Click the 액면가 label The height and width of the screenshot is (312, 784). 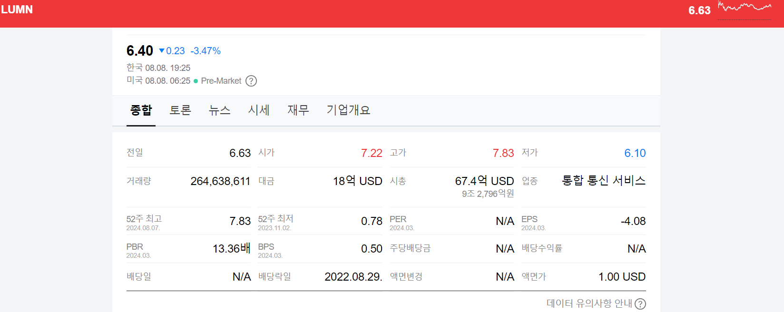[534, 276]
